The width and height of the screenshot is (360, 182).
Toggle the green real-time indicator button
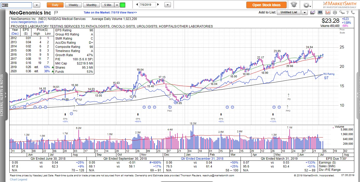[x=123, y=5]
